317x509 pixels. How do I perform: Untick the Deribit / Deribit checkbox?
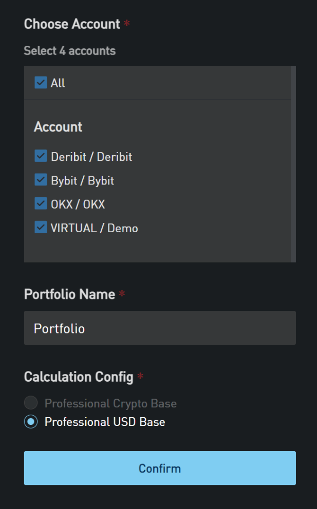(x=41, y=156)
